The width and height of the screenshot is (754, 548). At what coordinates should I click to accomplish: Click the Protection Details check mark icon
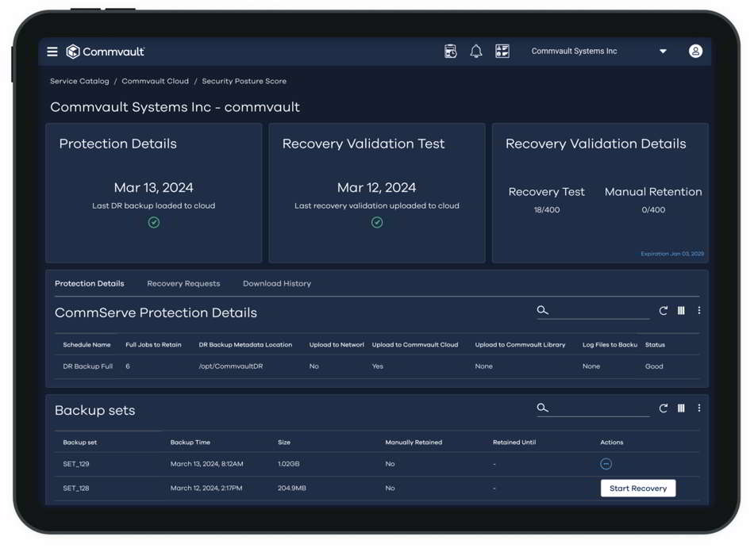(x=154, y=222)
